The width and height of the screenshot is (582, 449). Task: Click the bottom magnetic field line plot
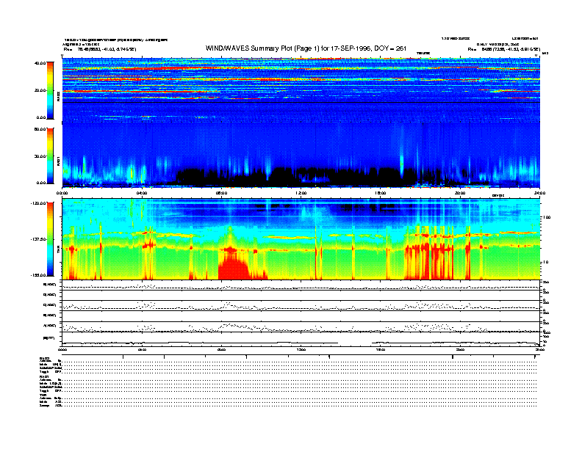[301, 340]
